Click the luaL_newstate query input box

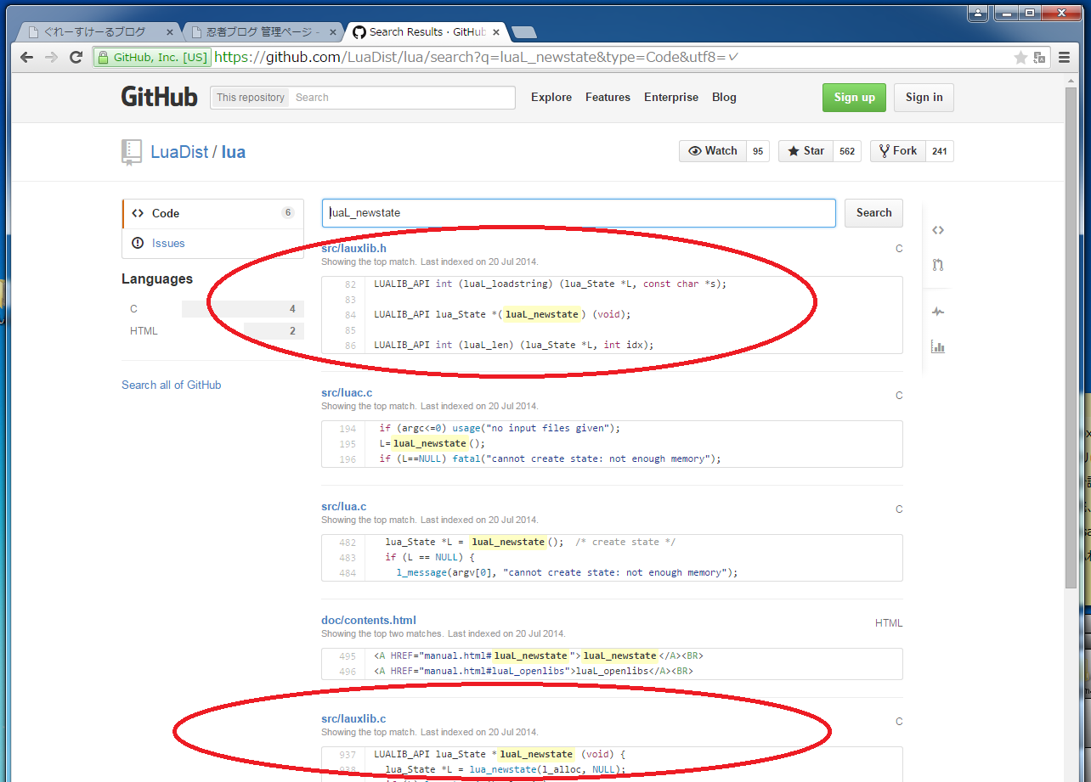pos(579,213)
